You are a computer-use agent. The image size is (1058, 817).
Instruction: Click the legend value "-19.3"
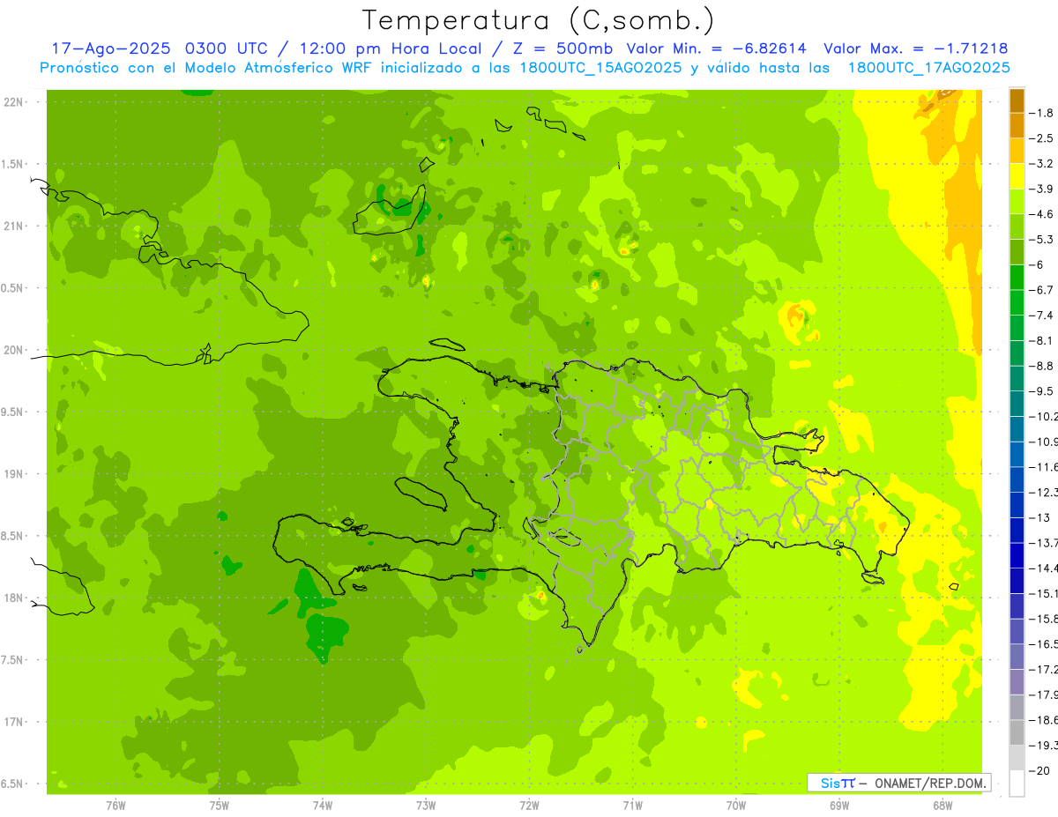point(1044,745)
